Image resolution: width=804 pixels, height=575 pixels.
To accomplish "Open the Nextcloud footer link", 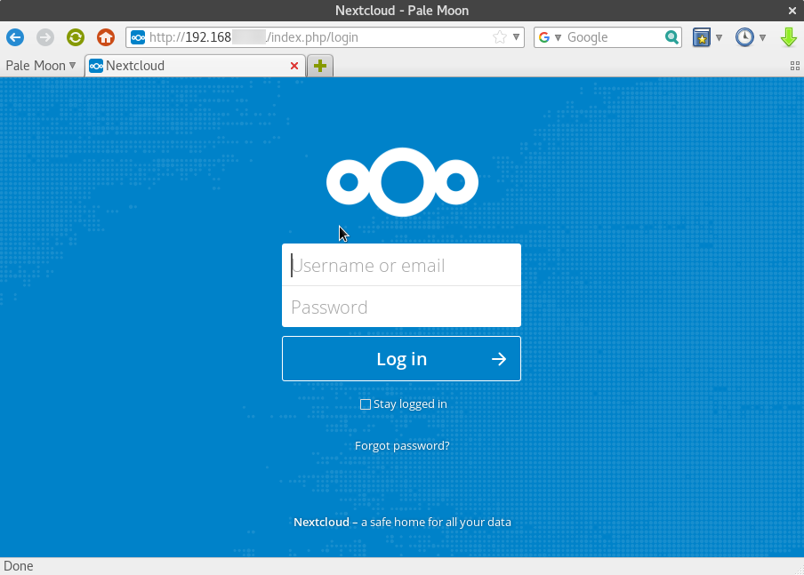I will tap(321, 523).
